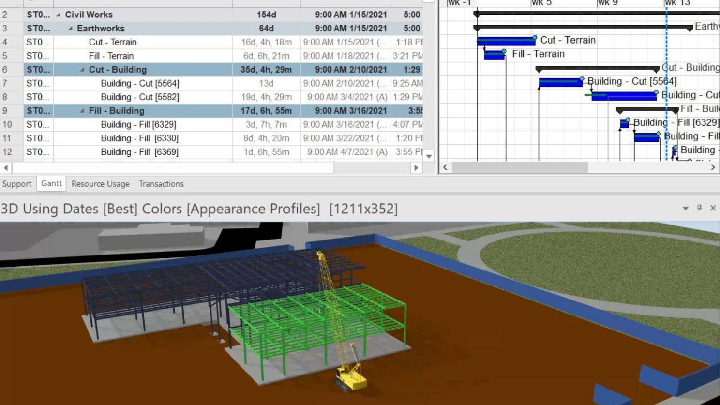Click task table right scroll arrow

coord(416,168)
